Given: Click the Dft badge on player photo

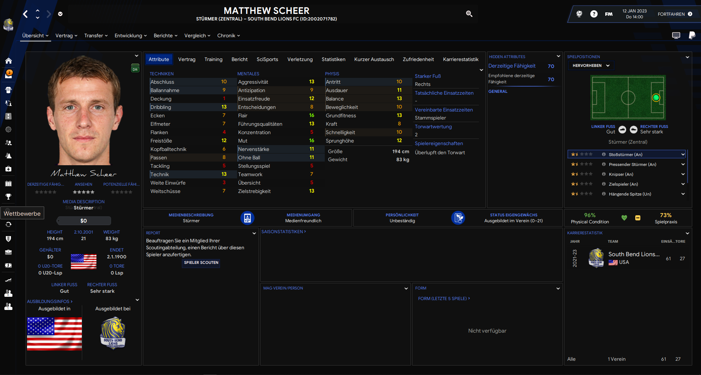Looking at the screenshot, I should pos(135,68).
